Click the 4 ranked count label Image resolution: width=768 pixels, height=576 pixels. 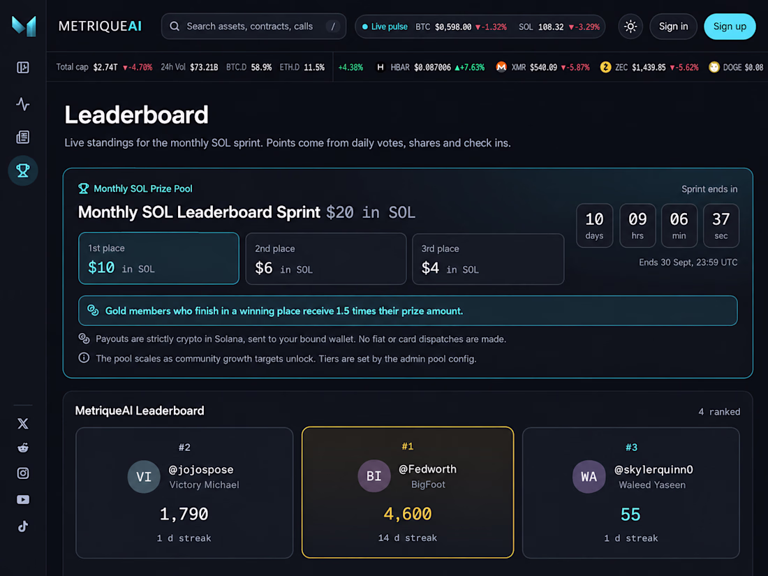coord(719,411)
